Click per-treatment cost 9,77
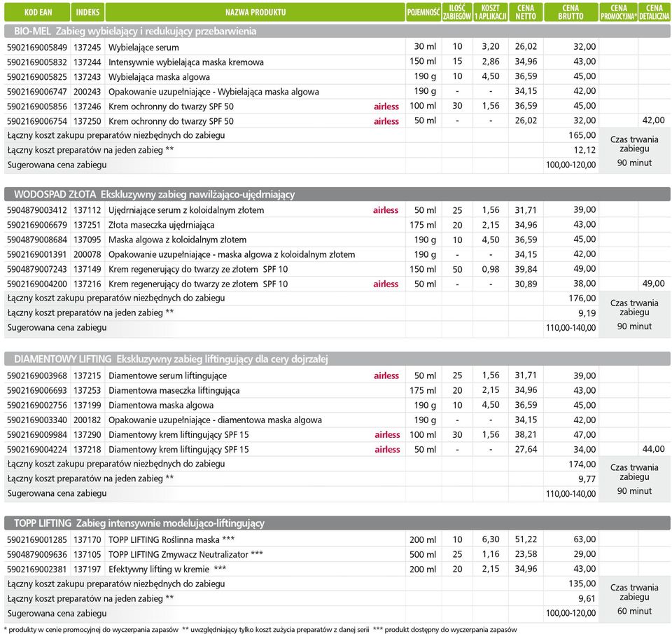Viewport: 672px width, 634px height. (x=587, y=478)
